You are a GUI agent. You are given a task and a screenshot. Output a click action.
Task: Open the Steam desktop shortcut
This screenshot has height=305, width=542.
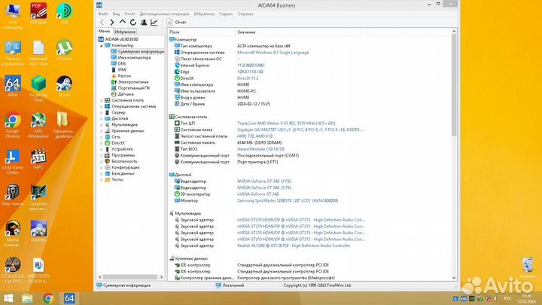coord(64,86)
